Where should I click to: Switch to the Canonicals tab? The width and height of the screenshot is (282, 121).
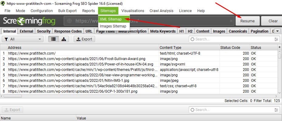[238, 31]
